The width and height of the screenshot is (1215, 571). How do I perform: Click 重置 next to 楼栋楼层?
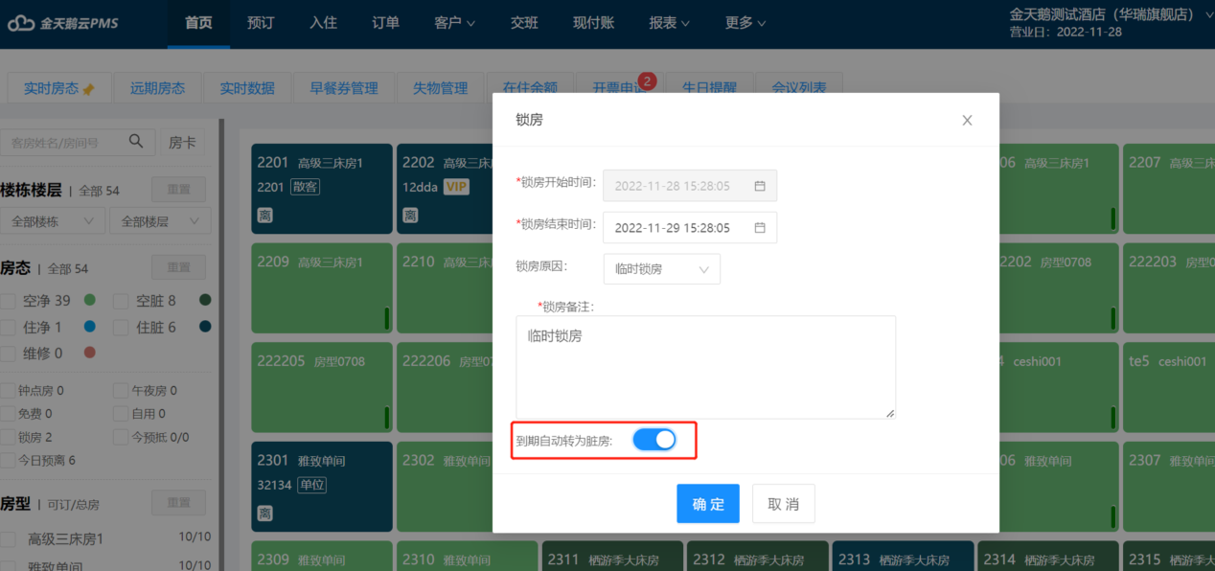(x=179, y=190)
